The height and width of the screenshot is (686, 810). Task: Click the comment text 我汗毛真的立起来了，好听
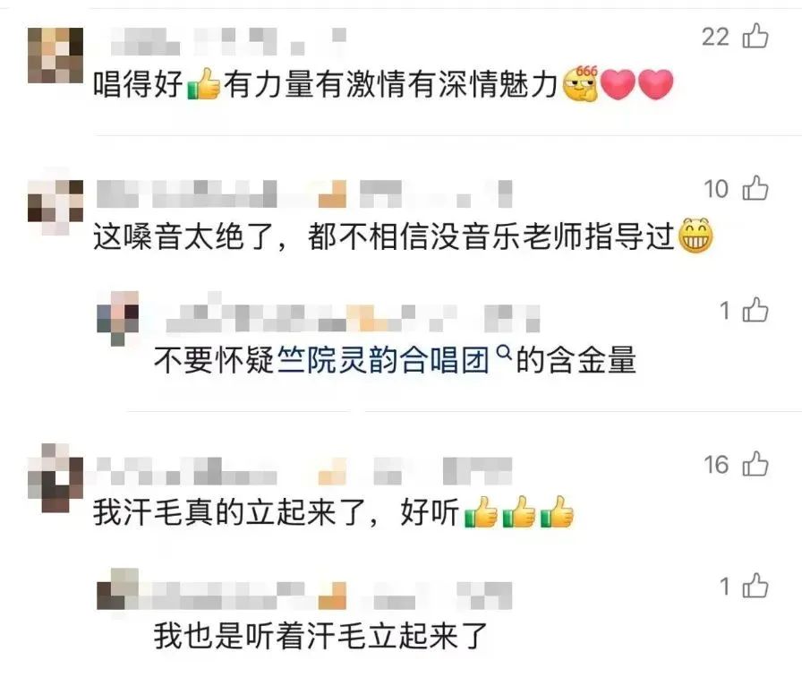click(x=333, y=512)
